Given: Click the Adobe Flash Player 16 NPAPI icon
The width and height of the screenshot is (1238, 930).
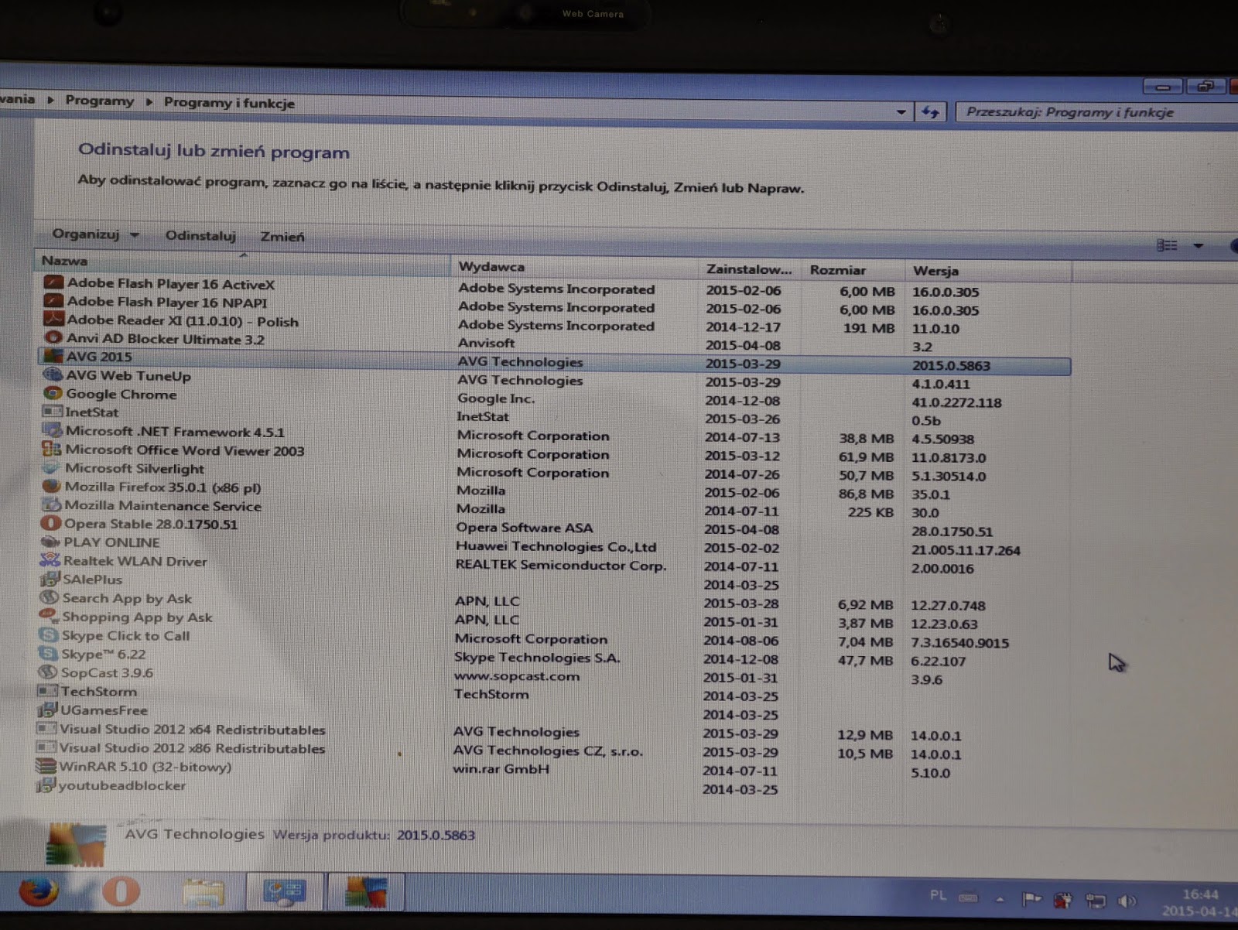Looking at the screenshot, I should [53, 300].
